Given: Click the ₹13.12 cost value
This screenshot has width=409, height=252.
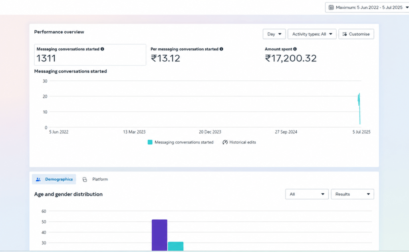Looking at the screenshot, I should tap(165, 58).
